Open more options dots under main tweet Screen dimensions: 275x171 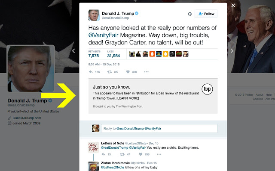click(x=147, y=72)
